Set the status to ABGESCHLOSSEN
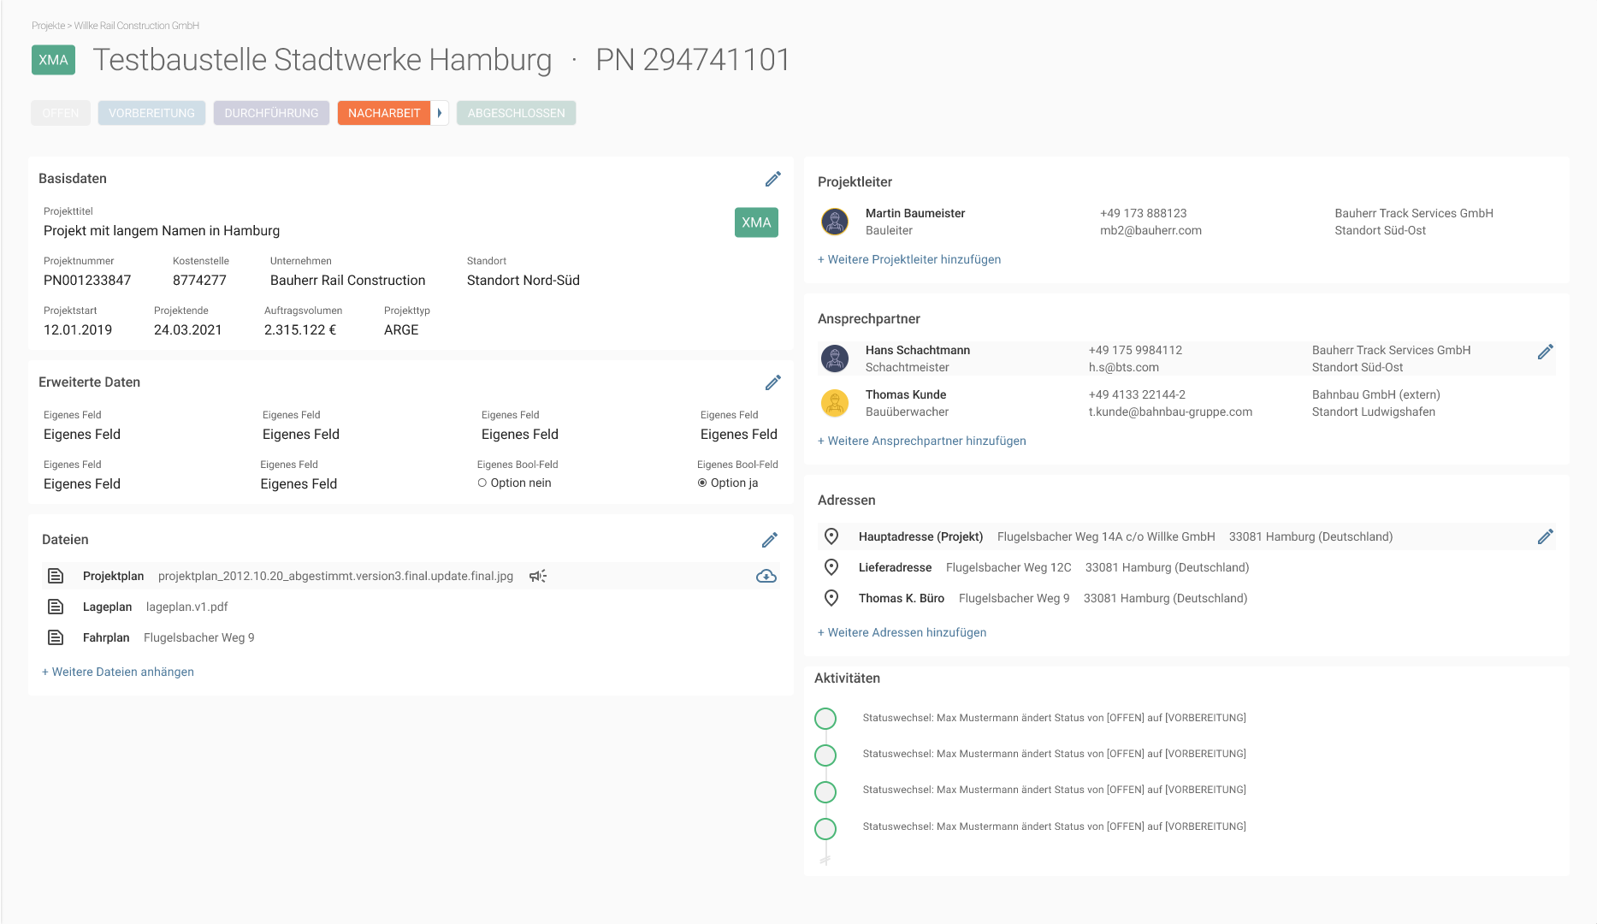1597x924 pixels. pyautogui.click(x=516, y=113)
